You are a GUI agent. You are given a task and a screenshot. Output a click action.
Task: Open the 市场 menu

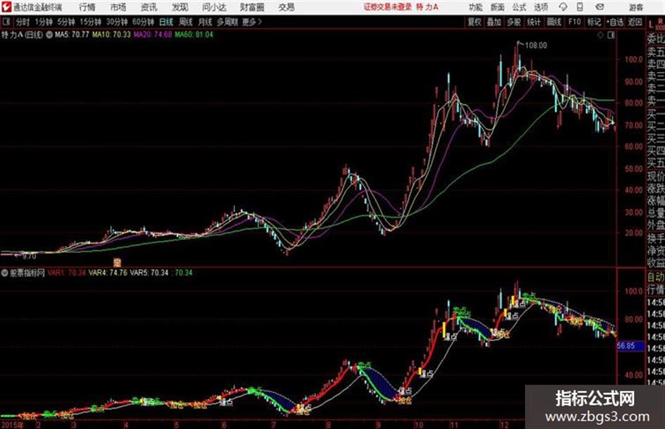[x=118, y=7]
